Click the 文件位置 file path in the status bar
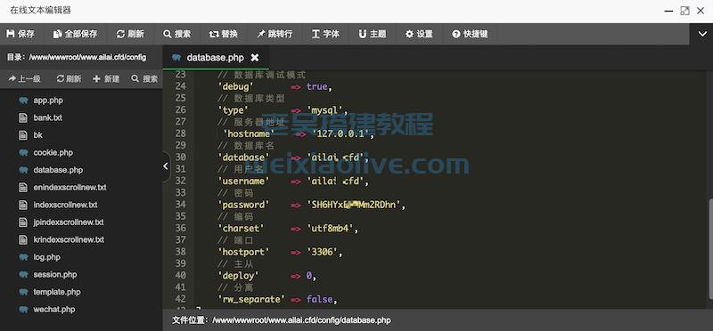The width and height of the screenshot is (713, 331). [x=281, y=320]
